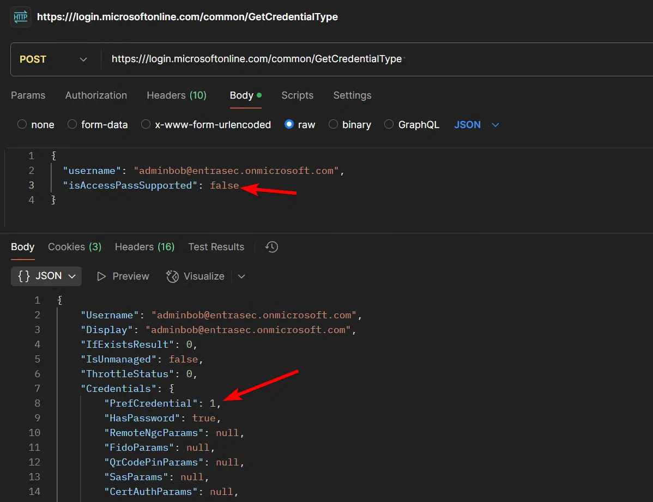
Task: Switch to the Params tab
Action: [28, 95]
